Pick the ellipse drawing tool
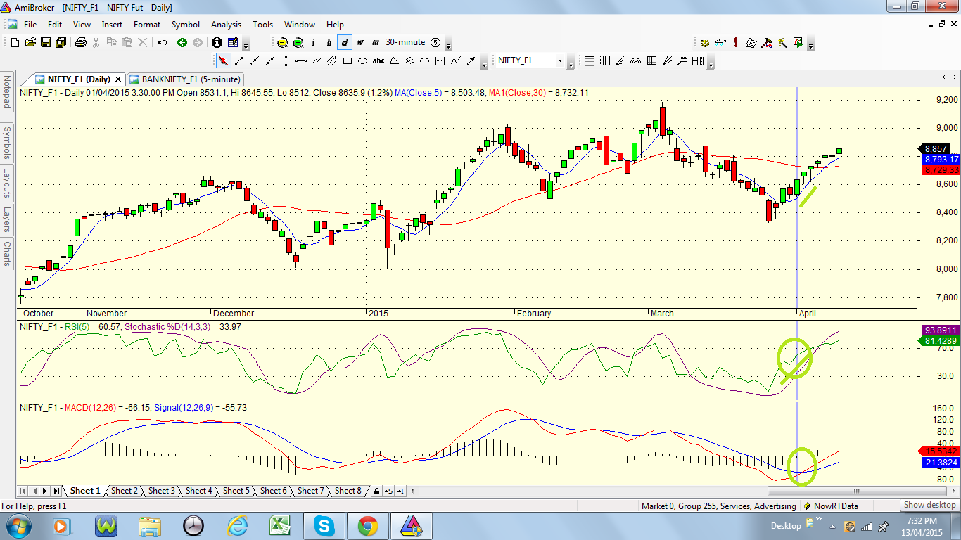This screenshot has height=540, width=961. click(363, 60)
